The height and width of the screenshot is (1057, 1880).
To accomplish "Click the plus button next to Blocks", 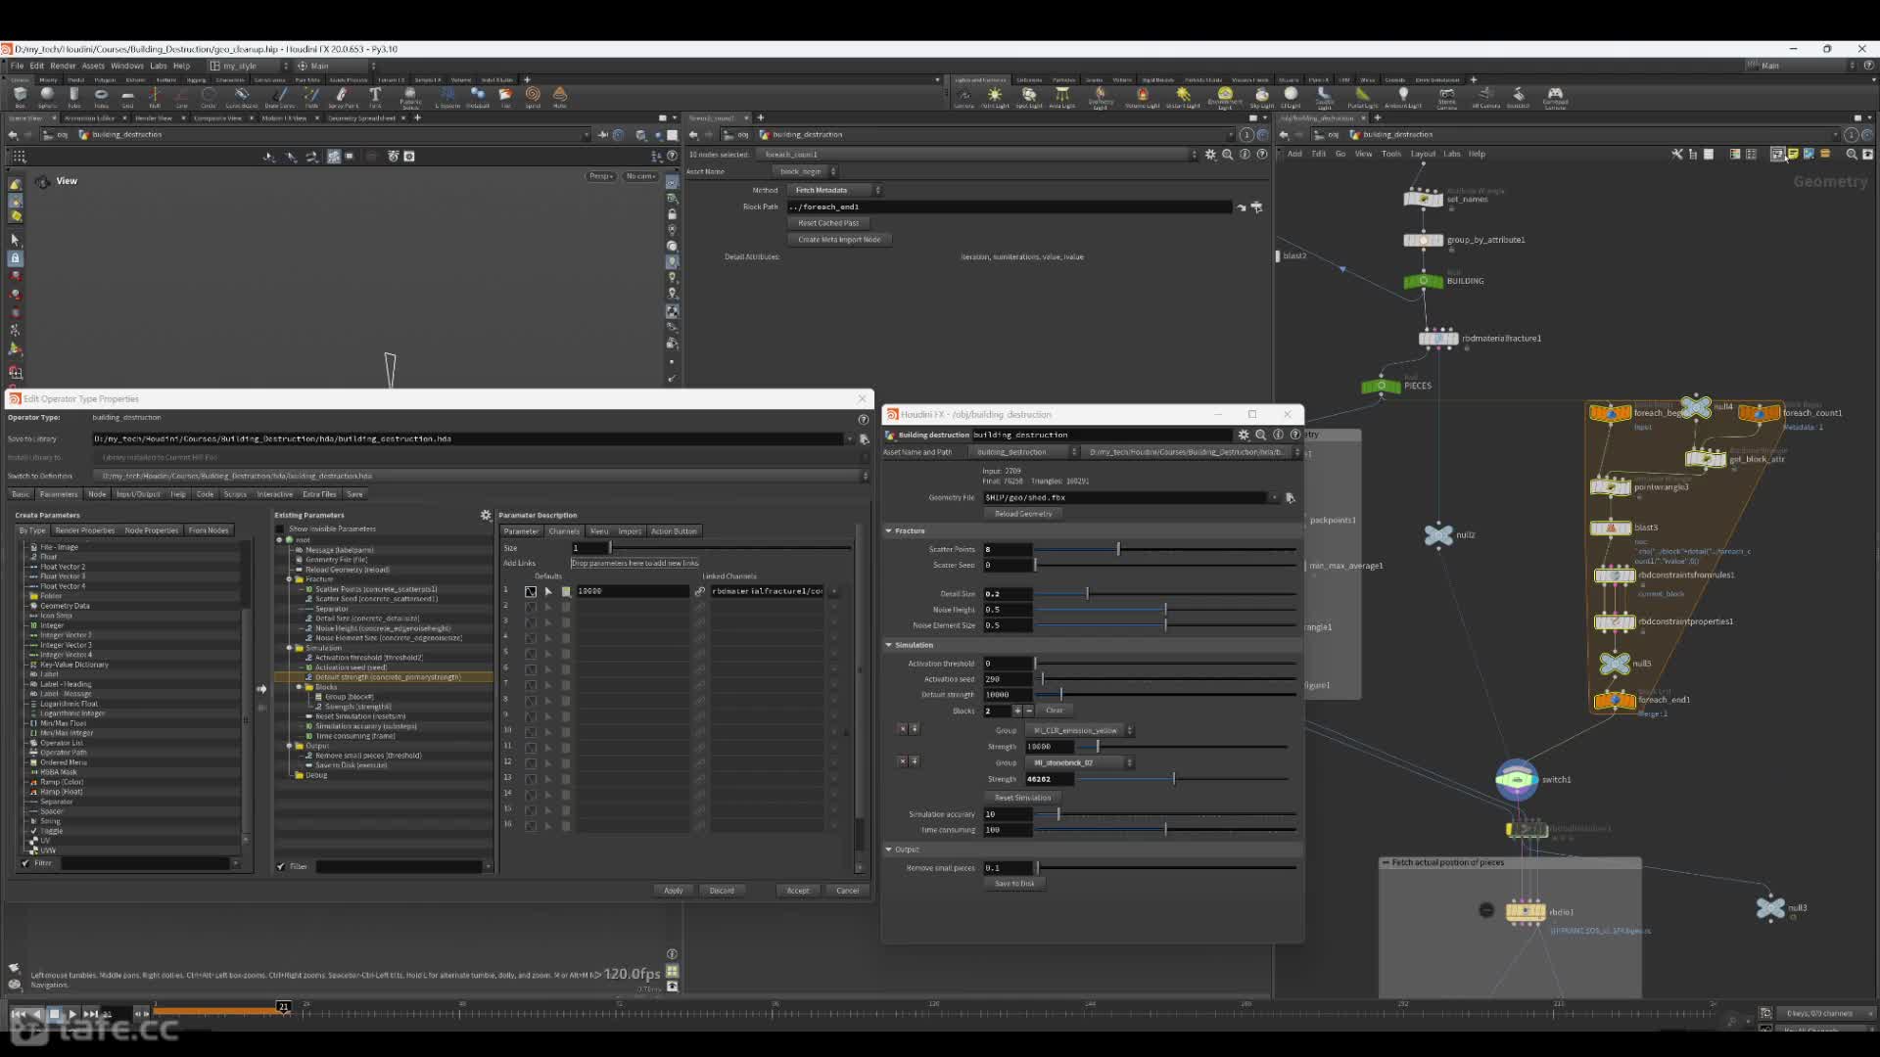I will (x=1017, y=711).
